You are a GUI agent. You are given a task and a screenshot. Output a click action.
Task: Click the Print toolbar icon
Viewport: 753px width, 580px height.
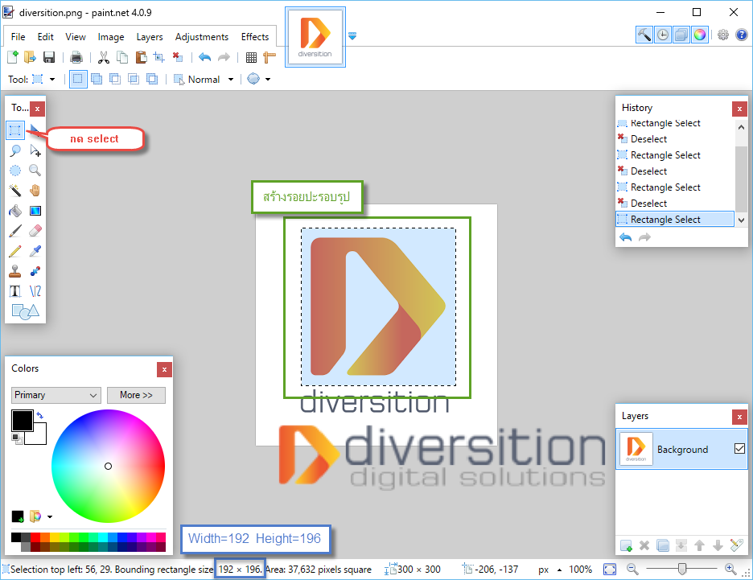point(76,57)
